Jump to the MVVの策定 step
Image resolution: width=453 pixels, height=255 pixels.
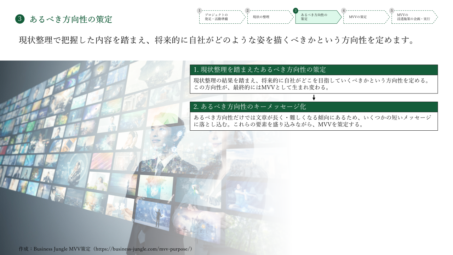365,17
